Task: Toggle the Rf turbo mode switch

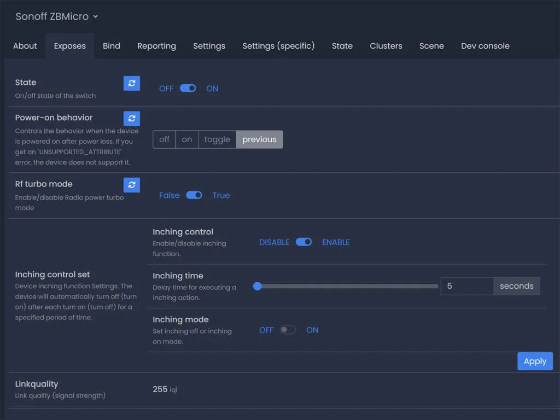Action: [x=194, y=195]
